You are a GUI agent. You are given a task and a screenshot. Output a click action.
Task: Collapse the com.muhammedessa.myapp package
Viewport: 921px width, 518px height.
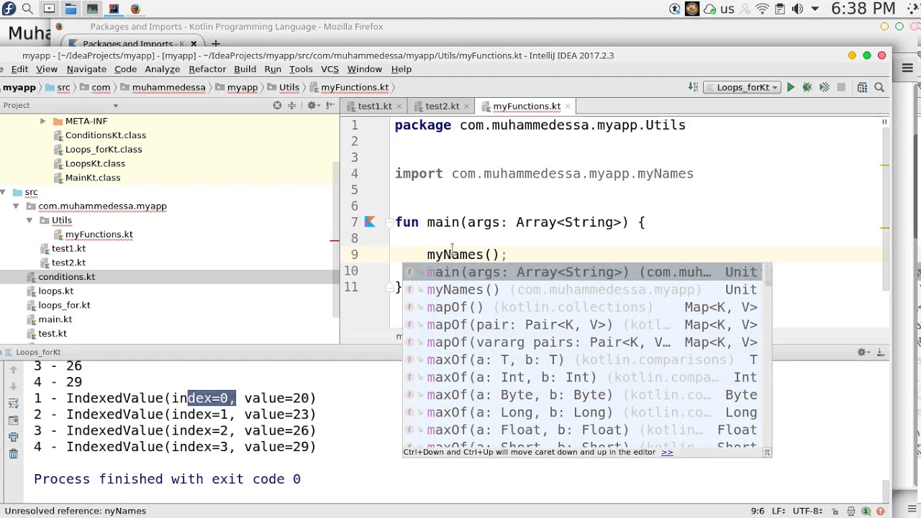tap(16, 206)
